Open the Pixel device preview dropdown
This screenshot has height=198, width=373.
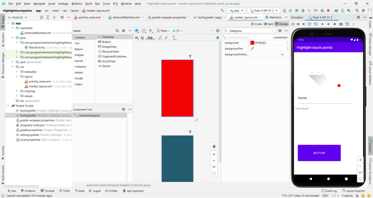pos(164,31)
